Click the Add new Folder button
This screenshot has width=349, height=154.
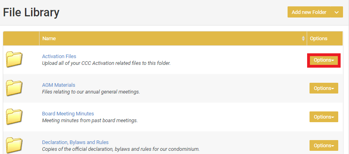point(309,12)
